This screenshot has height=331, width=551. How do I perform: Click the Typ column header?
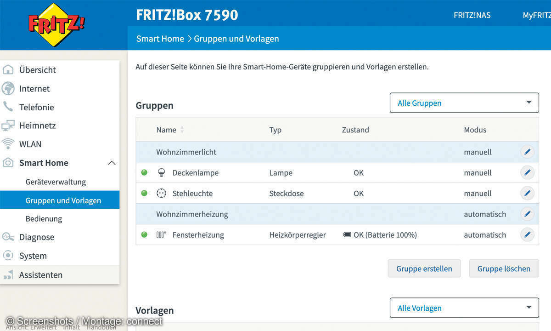coord(275,130)
